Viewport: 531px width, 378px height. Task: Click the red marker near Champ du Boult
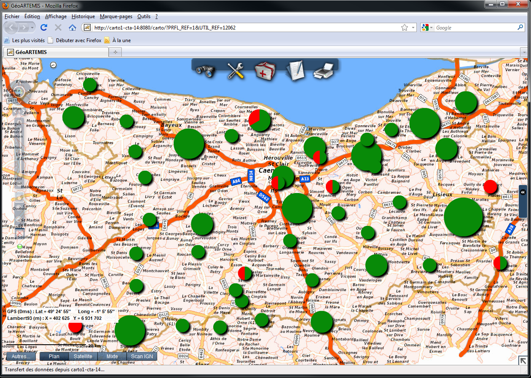pos(75,327)
